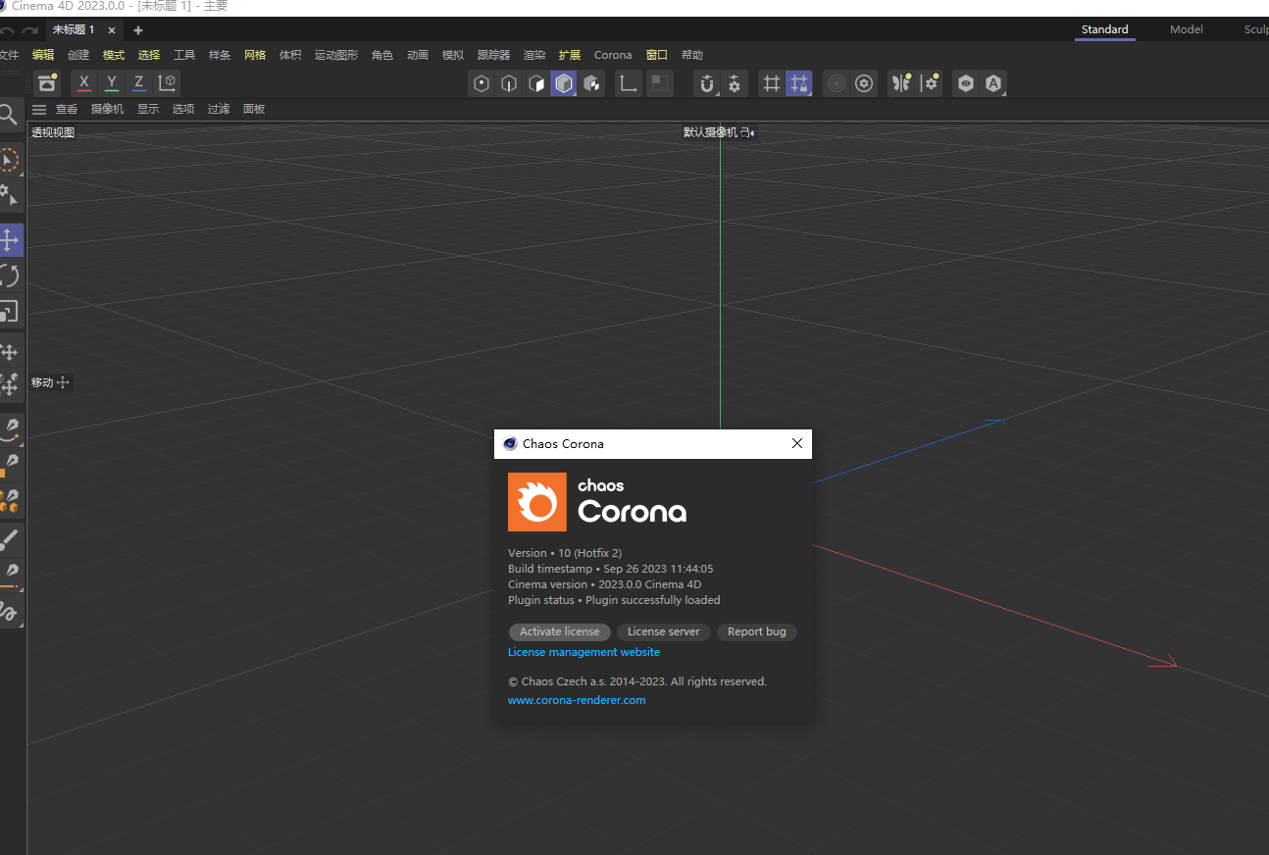The width and height of the screenshot is (1269, 855).
Task: Open viewport 摄像机 menu
Action: 108,109
